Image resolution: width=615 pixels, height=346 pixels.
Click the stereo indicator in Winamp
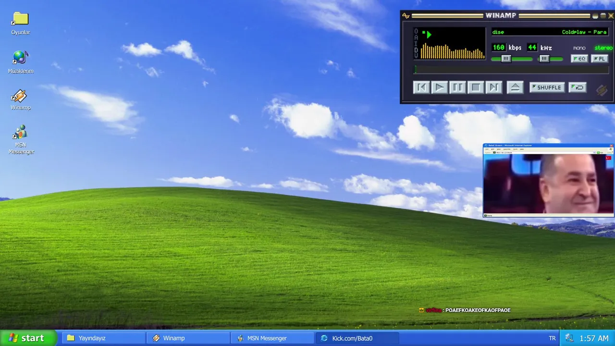coord(603,48)
